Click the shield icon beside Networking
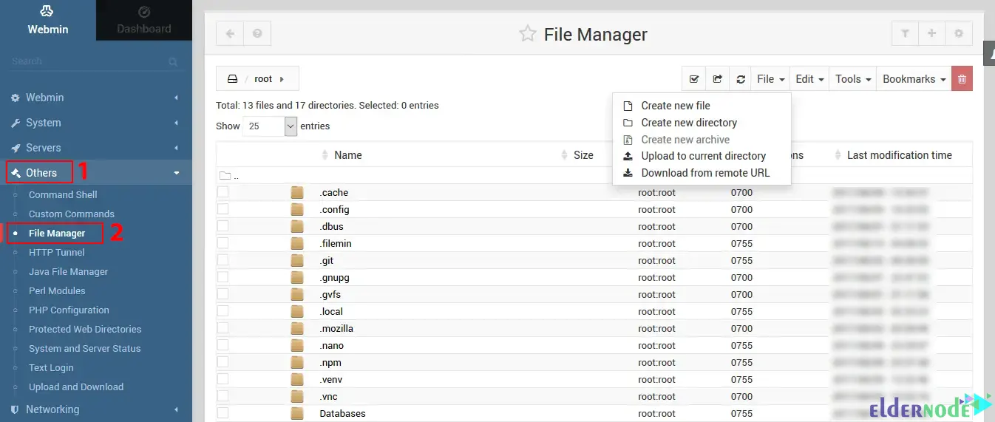The image size is (995, 422). [x=16, y=409]
